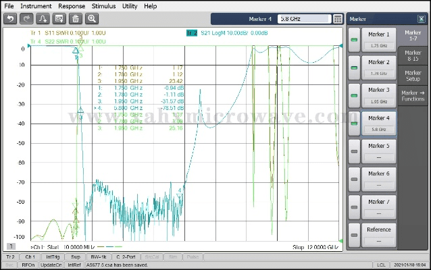
Task: Click the add trace toolbar icon
Action: pos(43,19)
